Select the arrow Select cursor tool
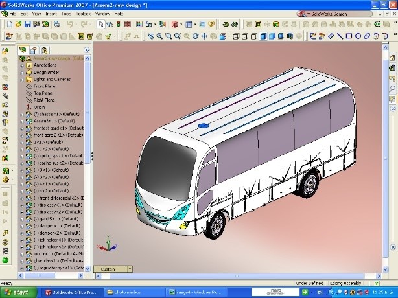The height and width of the screenshot is (298, 398). pyautogui.click(x=100, y=25)
